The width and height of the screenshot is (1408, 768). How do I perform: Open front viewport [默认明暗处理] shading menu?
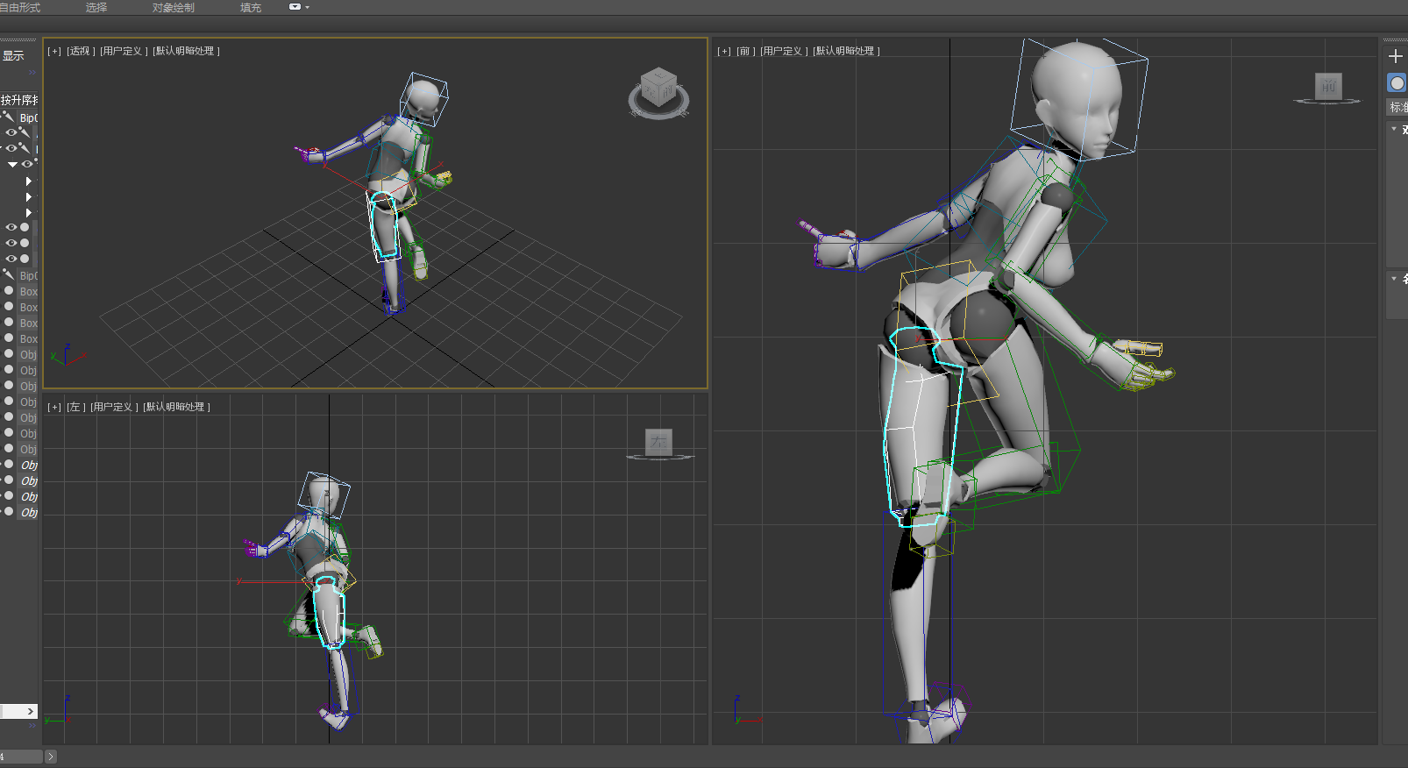click(x=846, y=51)
